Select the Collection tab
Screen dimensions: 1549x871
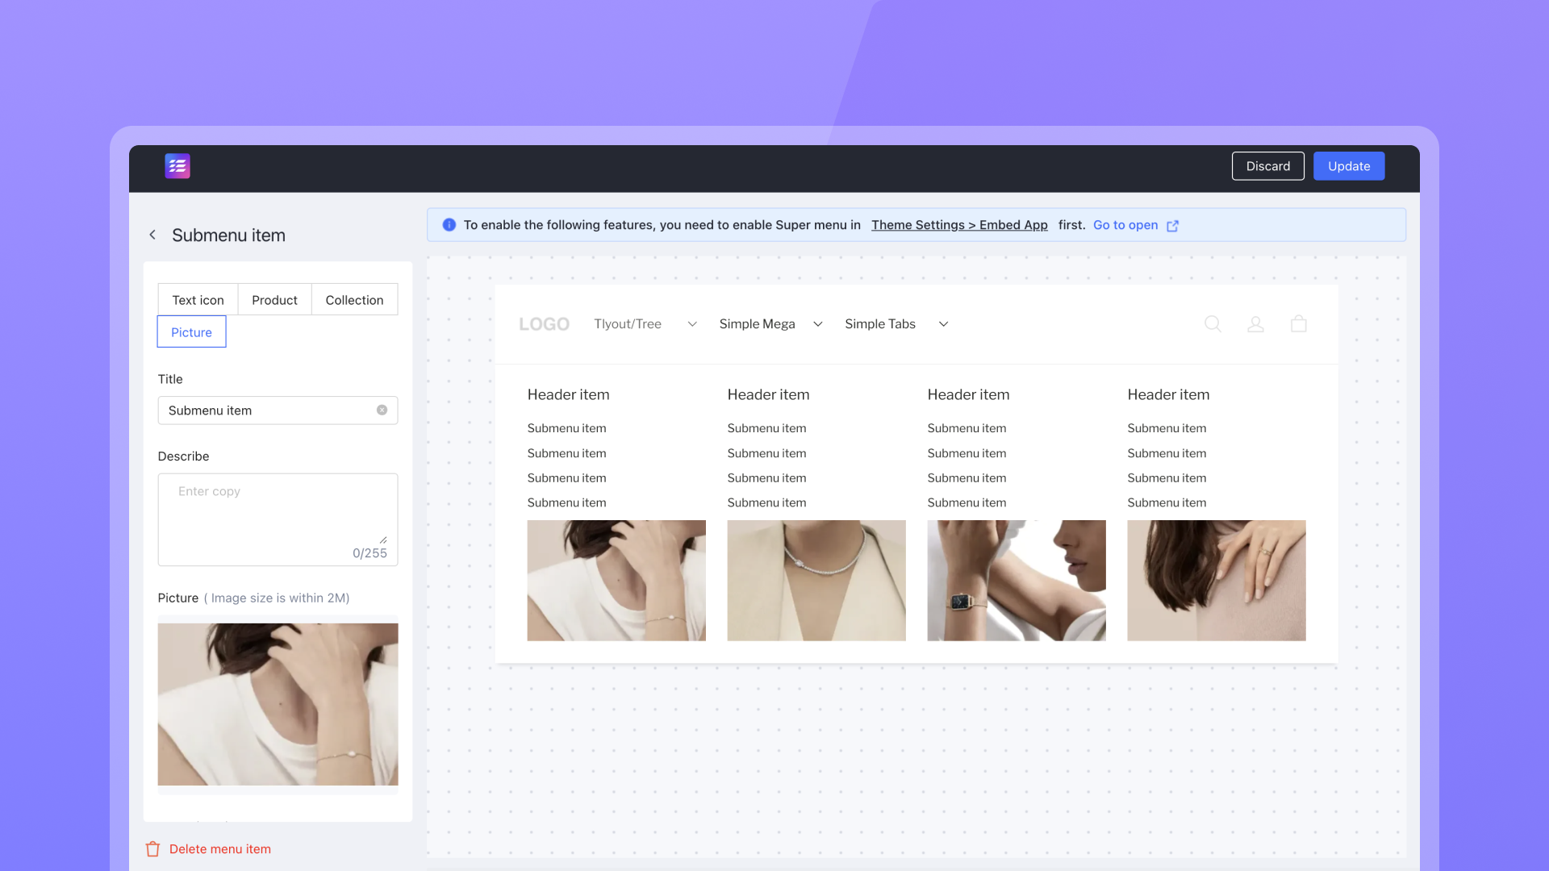(x=354, y=300)
